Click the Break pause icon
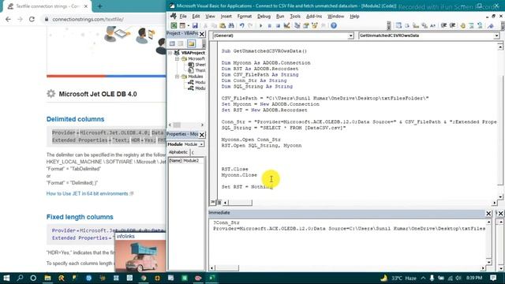Image resolution: width=505 pixels, height=284 pixels. point(269,25)
